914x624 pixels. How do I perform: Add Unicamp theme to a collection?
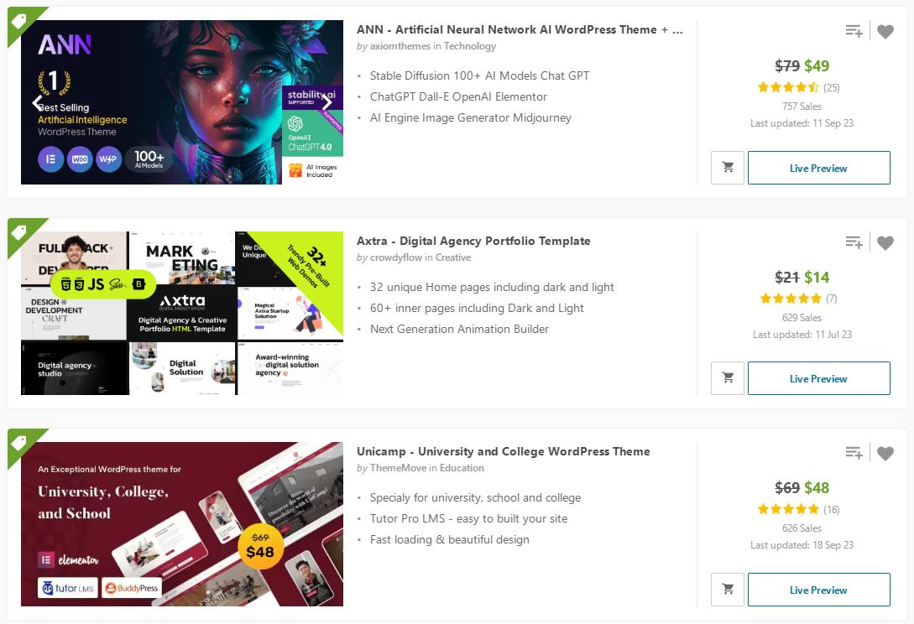(854, 453)
